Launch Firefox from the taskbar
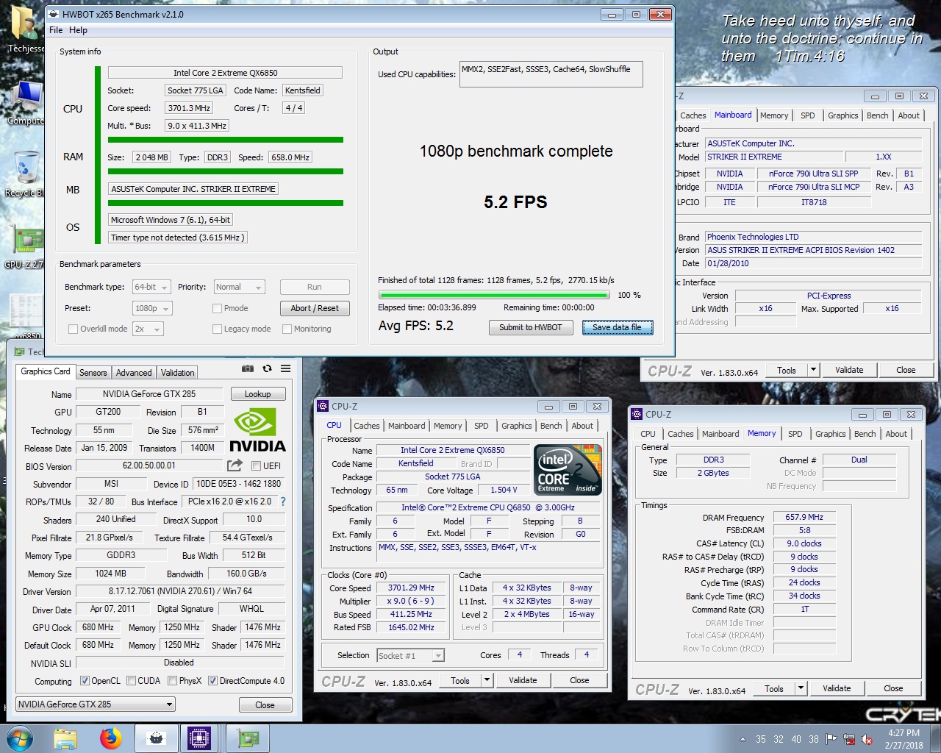Viewport: 941px width, 753px height. click(x=111, y=738)
